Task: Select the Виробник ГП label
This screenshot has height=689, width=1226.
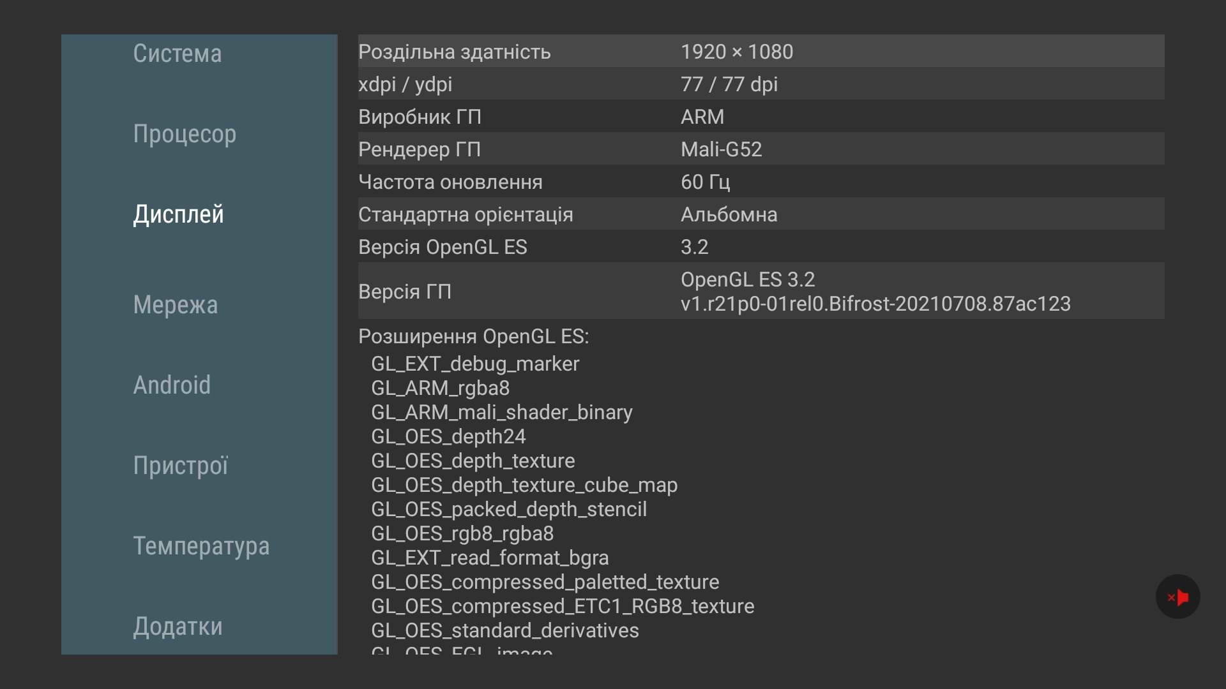Action: (420, 117)
